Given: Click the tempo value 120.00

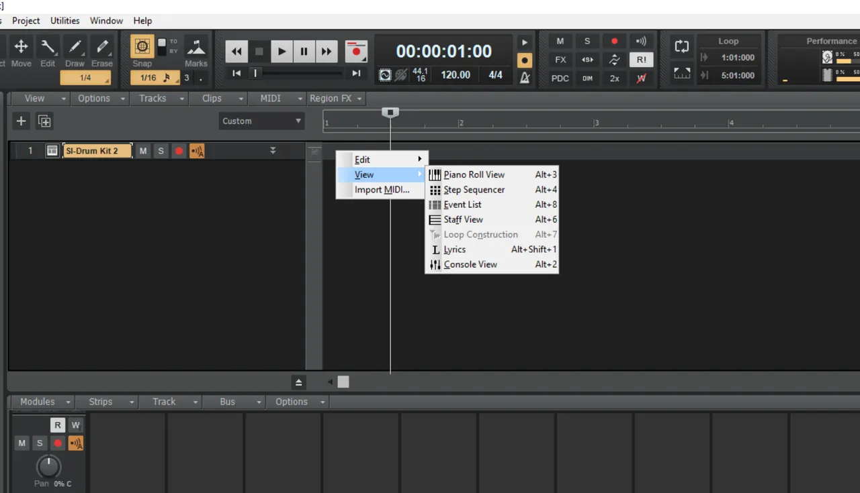Looking at the screenshot, I should coord(456,75).
